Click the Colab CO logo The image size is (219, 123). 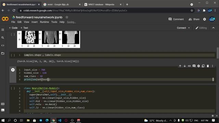click(x=5, y=19)
